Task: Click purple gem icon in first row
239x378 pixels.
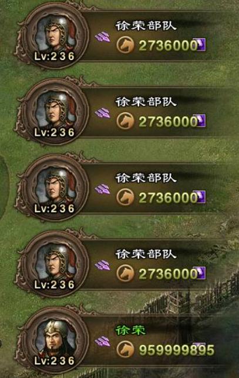Action: (201, 45)
